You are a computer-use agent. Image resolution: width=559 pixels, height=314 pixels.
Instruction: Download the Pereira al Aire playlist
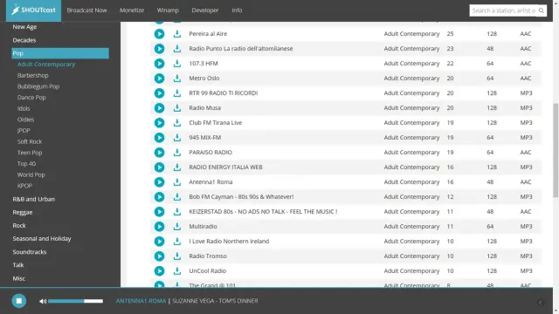pos(176,34)
